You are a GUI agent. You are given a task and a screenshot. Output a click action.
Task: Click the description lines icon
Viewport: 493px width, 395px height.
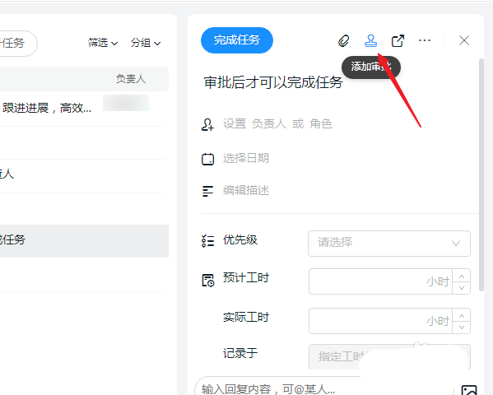pyautogui.click(x=207, y=191)
